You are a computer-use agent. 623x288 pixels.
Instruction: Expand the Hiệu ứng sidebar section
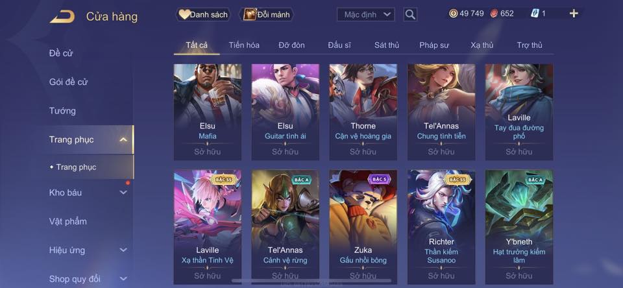point(123,250)
